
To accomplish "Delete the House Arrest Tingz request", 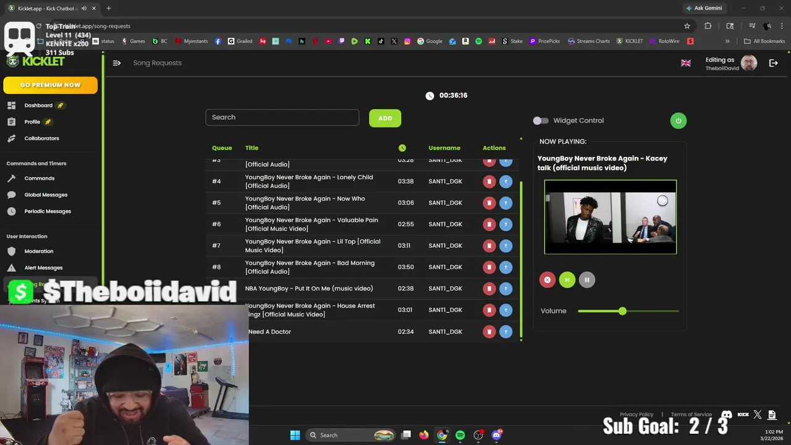I will coord(489,310).
